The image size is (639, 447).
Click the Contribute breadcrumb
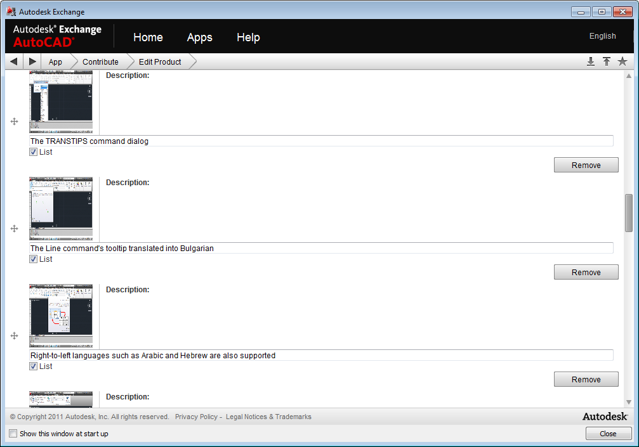(x=100, y=62)
